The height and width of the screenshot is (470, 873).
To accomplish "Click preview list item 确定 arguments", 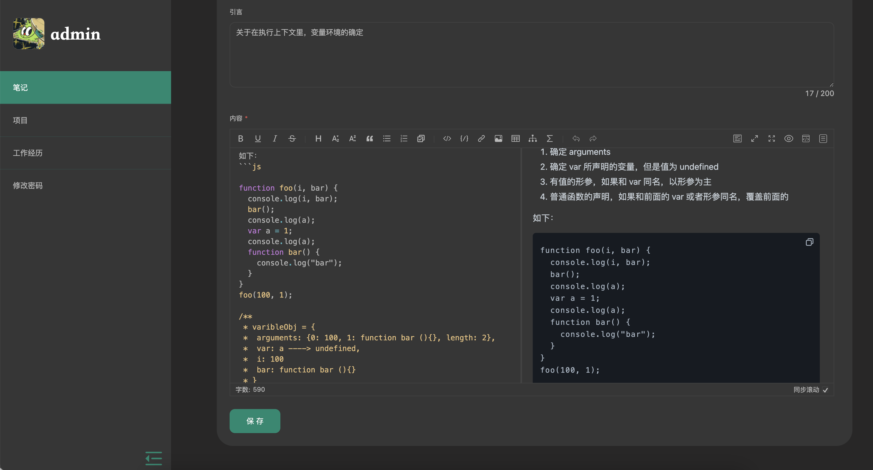I will tap(580, 152).
